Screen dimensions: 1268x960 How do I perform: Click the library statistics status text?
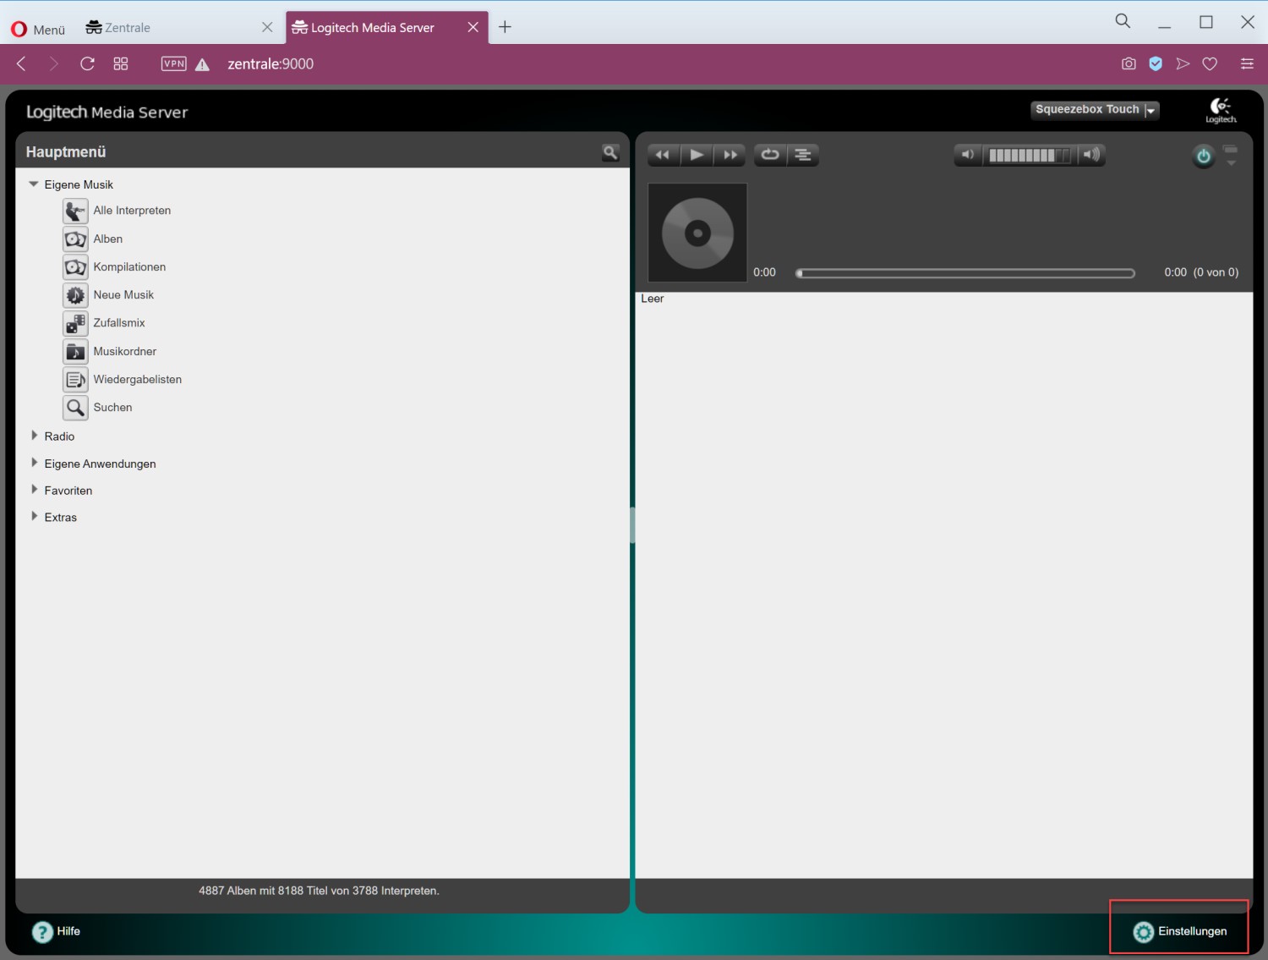319,891
